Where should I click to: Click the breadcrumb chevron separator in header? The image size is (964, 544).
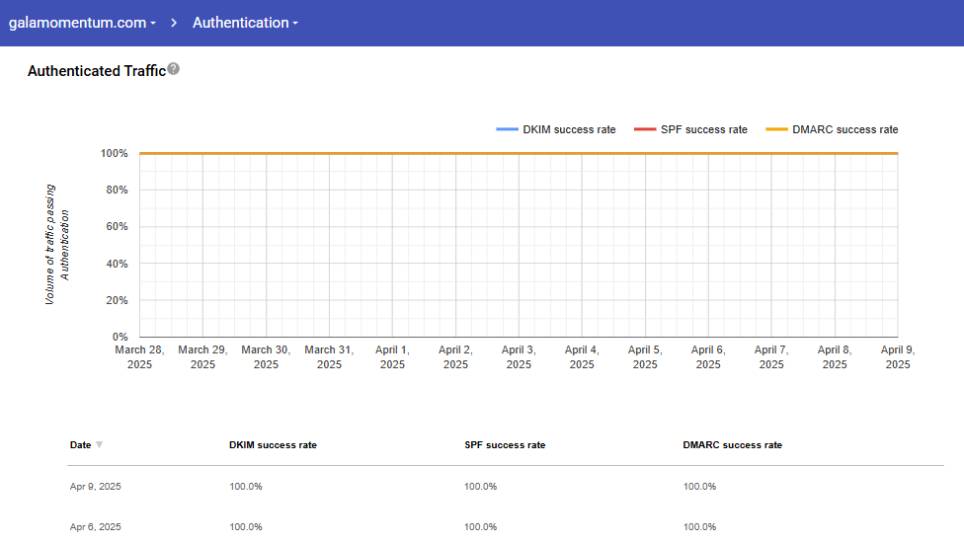[174, 23]
